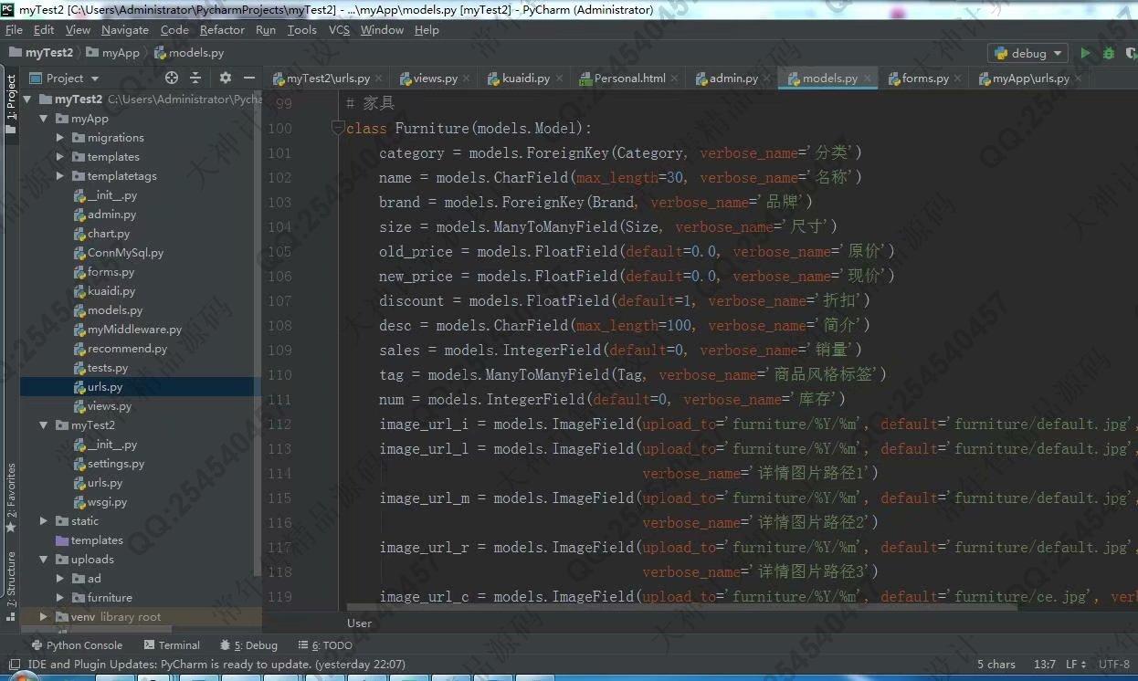Close the admin.py editor tab
The image size is (1138, 681).
tap(767, 79)
